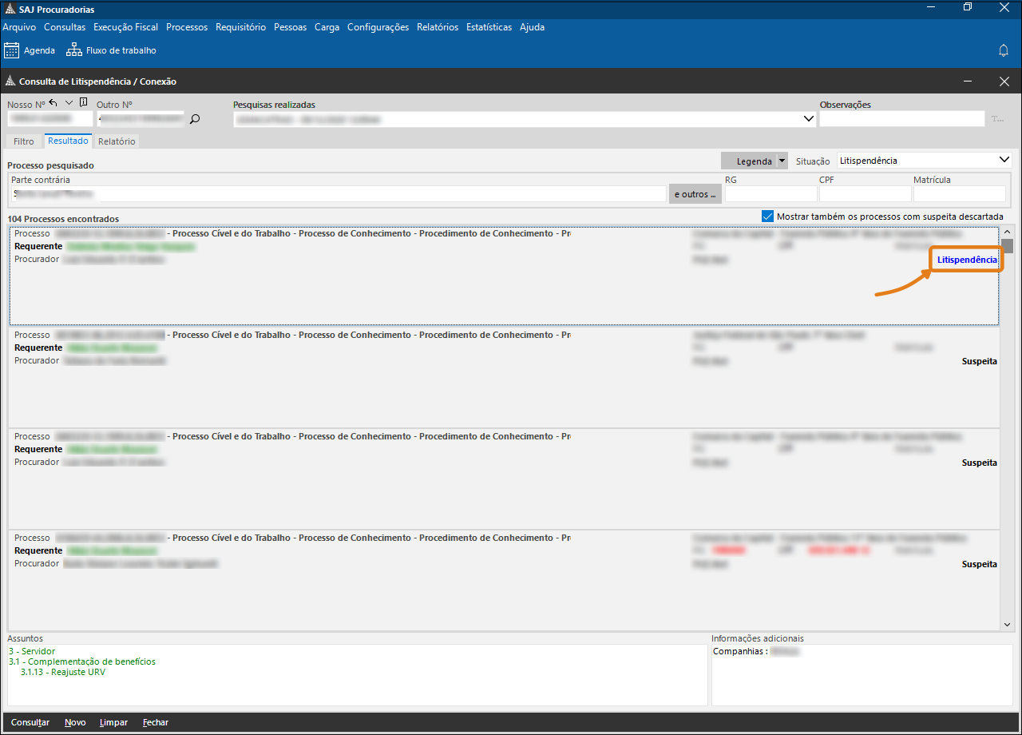This screenshot has width=1022, height=735.
Task: Open the Agenda calendar icon
Action: [12, 50]
